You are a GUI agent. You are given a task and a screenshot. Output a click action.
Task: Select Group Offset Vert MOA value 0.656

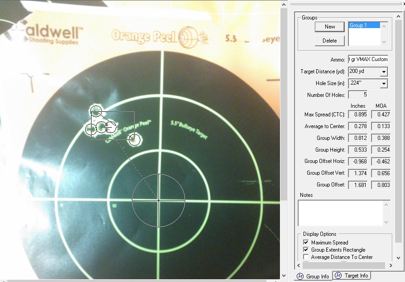[381, 173]
